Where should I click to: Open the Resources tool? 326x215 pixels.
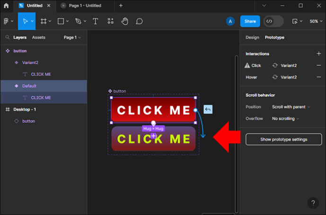click(110, 21)
